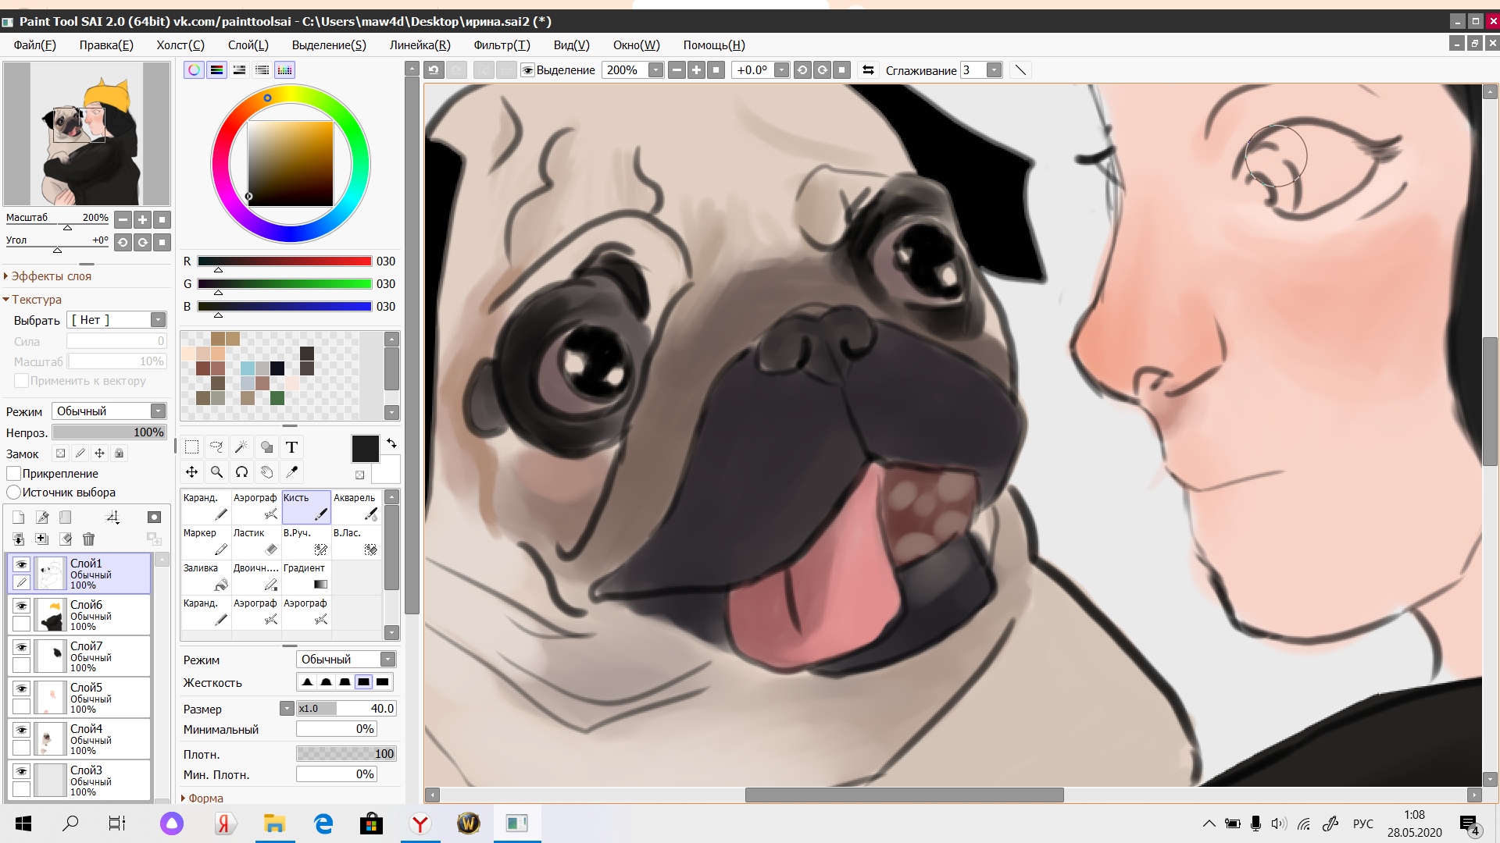1500x843 pixels.
Task: Open the 200% zoom level dropdown
Action: click(655, 70)
